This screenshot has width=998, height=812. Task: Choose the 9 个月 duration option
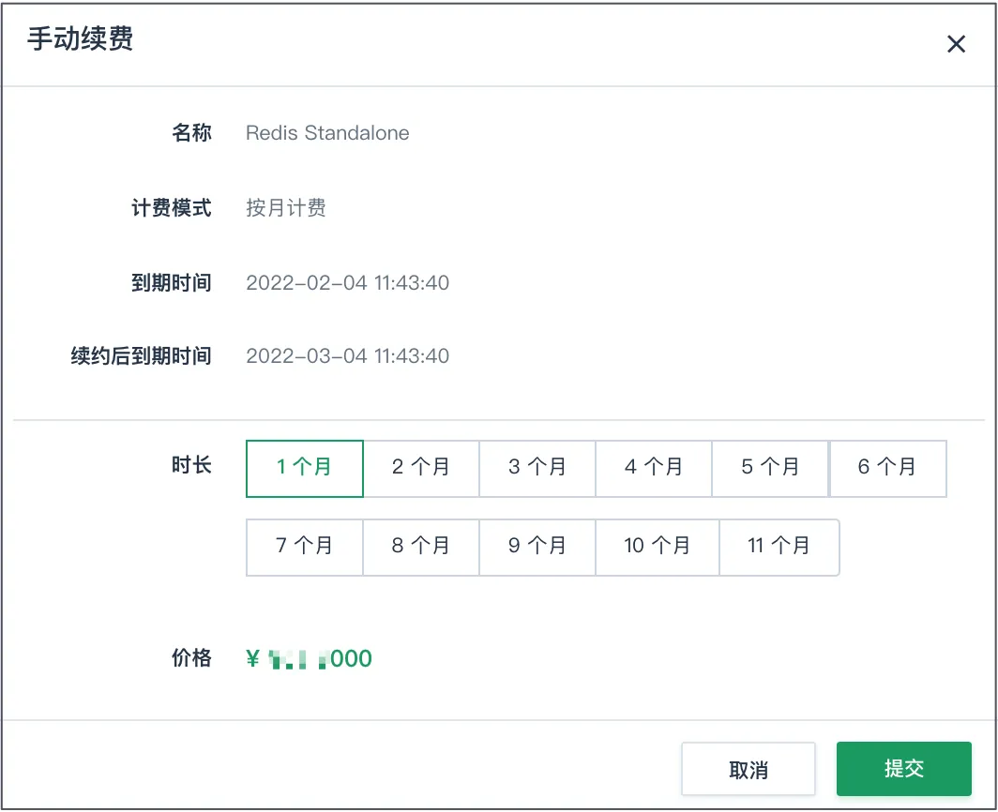[x=537, y=548]
